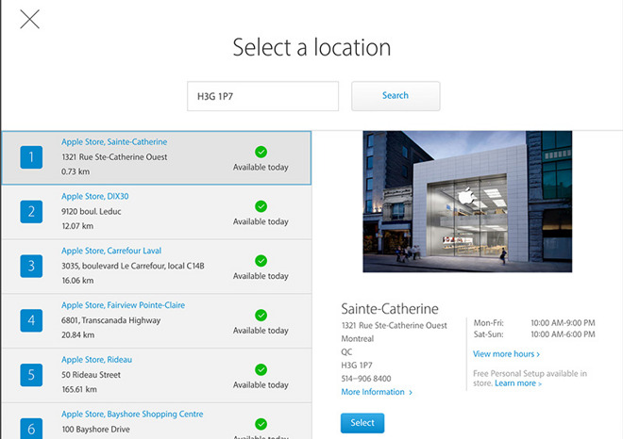Click green checkmark for Fairview Pointe-Claire store
Screen dimensions: 623x439
261,316
